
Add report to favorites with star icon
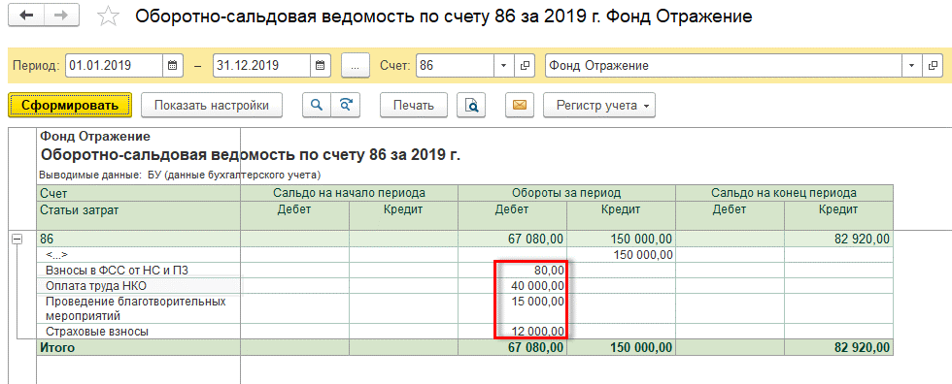108,16
